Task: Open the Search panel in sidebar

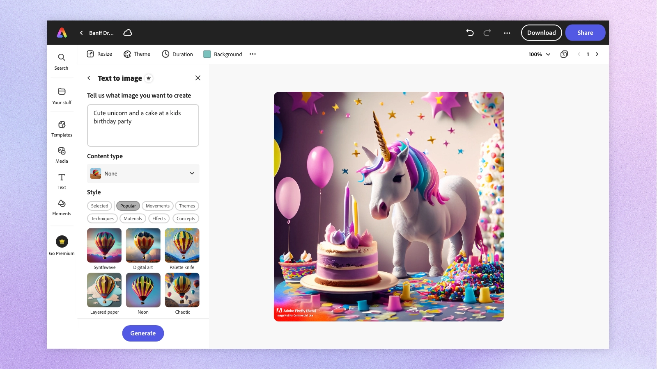Action: pos(62,62)
